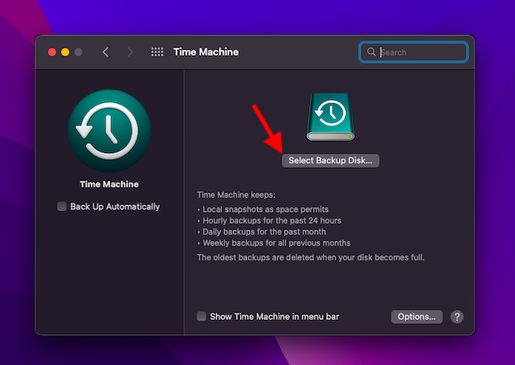Screen dimensions: 515x365
Task: Click 'Local snapshots as space permits' line
Action: [x=266, y=209]
